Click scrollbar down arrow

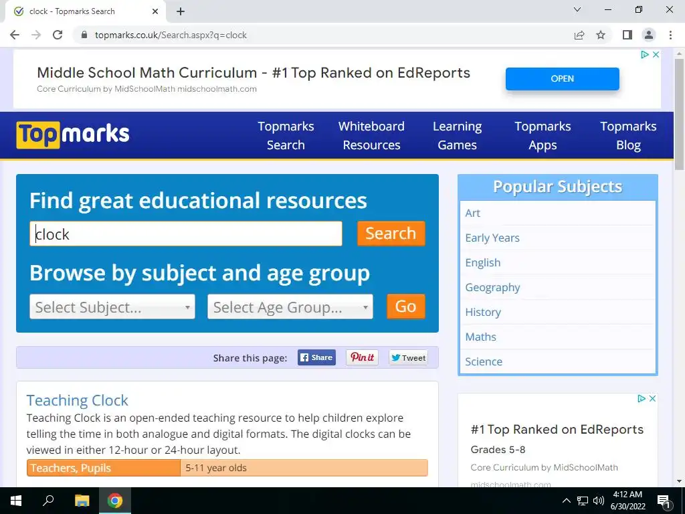[679, 481]
